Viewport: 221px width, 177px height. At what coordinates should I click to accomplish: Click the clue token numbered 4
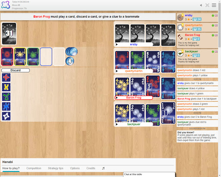pos(70,61)
